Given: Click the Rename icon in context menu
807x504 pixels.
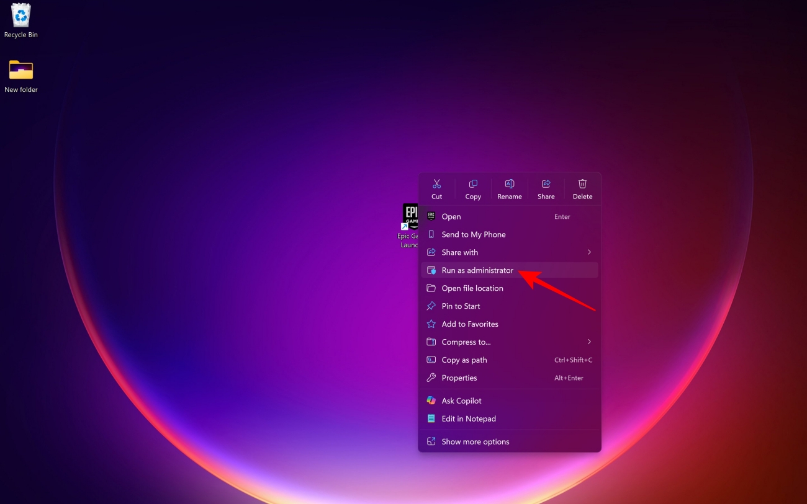Looking at the screenshot, I should point(510,184).
